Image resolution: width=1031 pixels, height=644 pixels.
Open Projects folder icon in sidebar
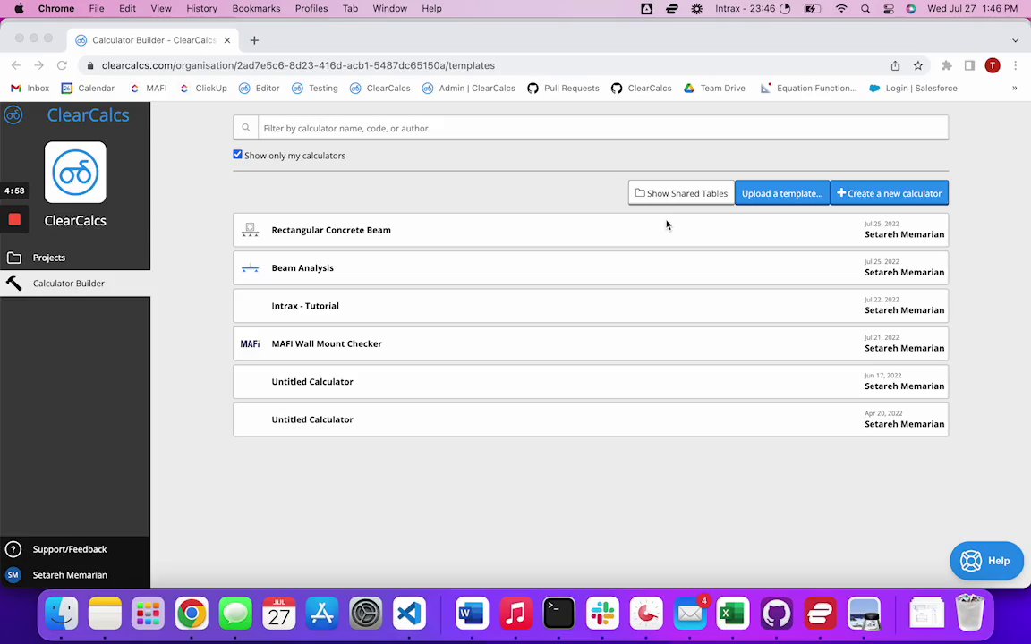[13, 258]
